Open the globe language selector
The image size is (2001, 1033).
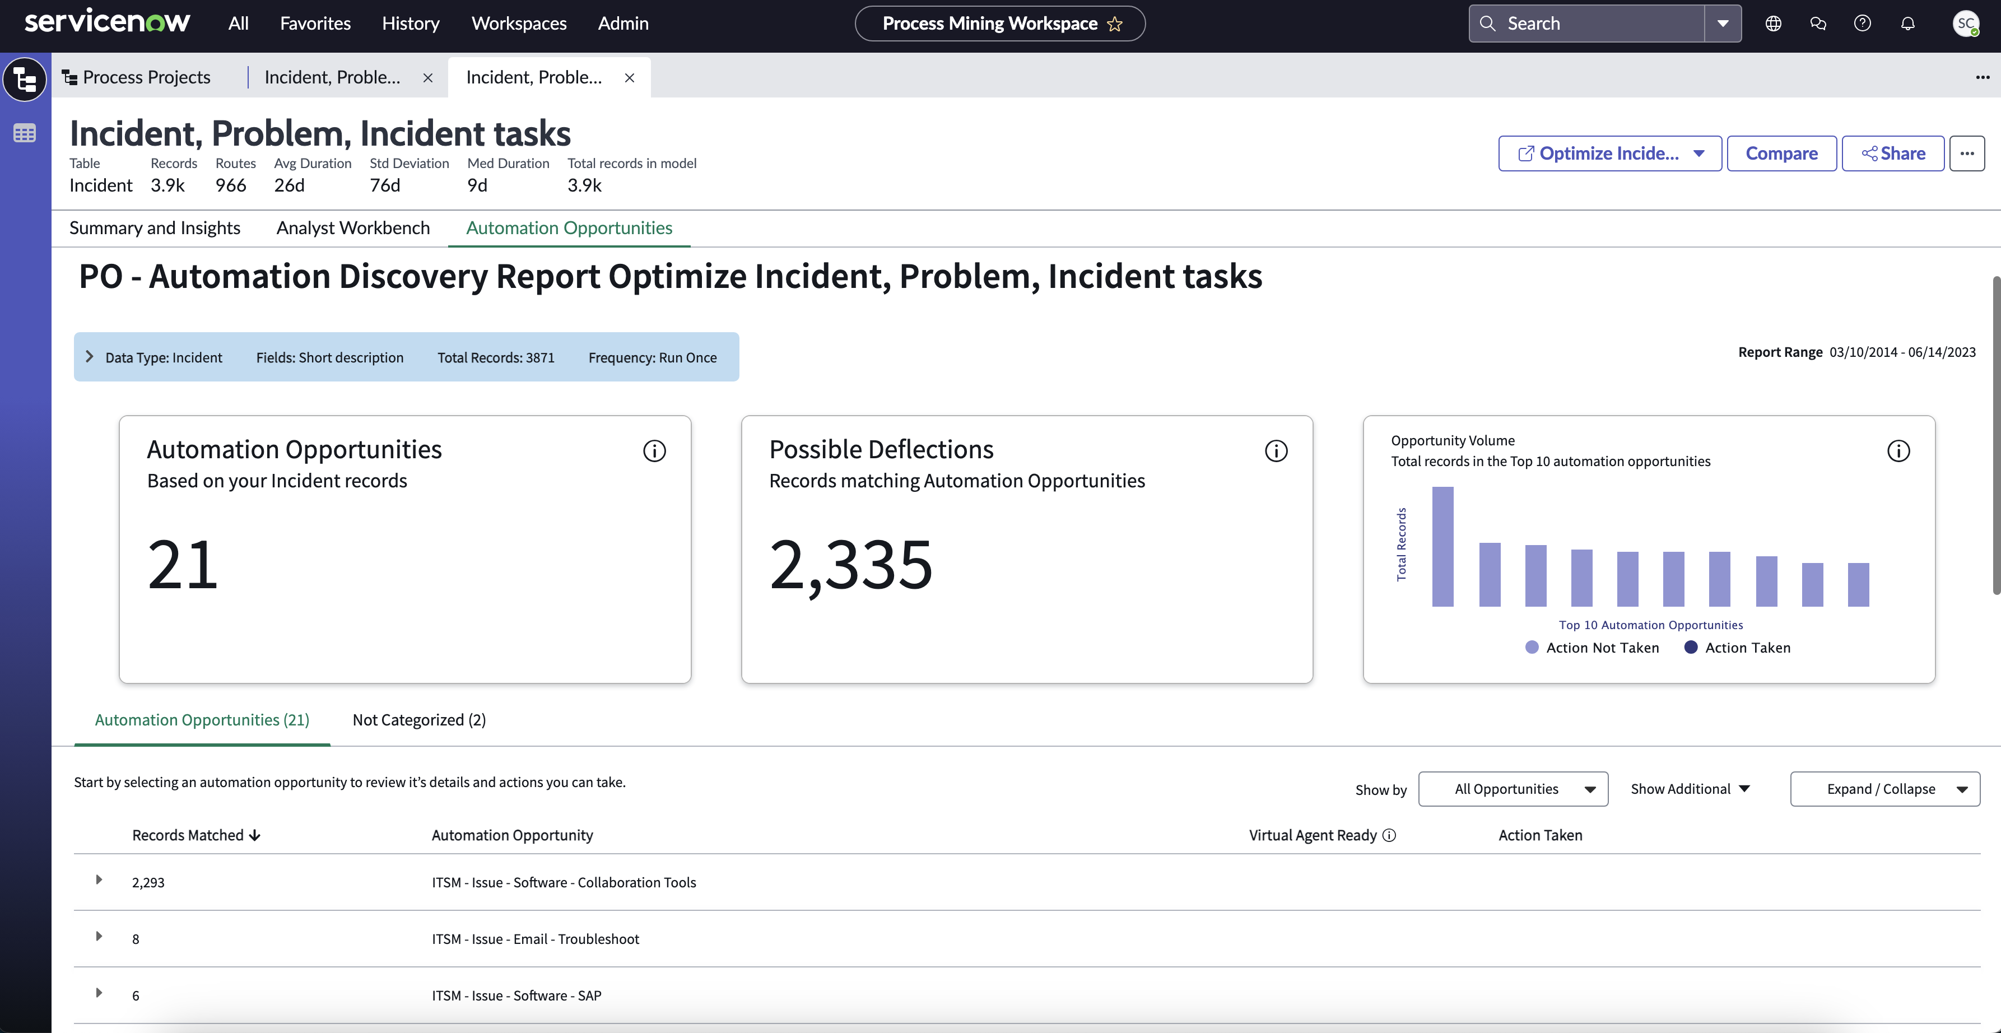click(x=1774, y=24)
